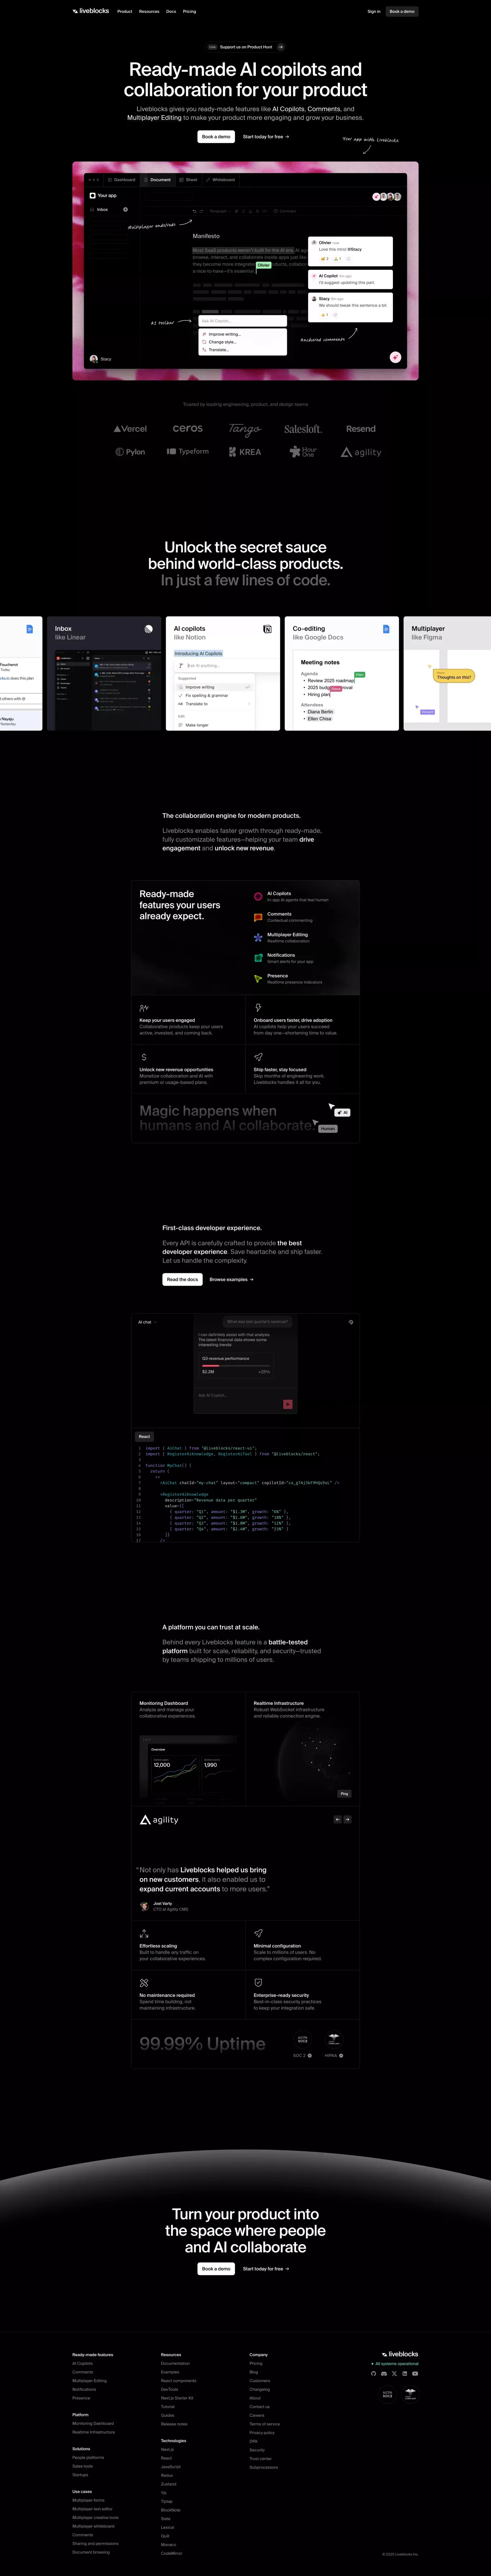Click the Presence feature icon
Viewport: 491px width, 2576px height.
tap(258, 979)
